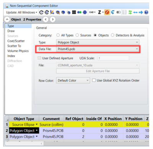Image resolution: width=153 pixels, height=149 pixels.
Task: Click the green swap arrows toolbar icon
Action: (x=130, y=12)
